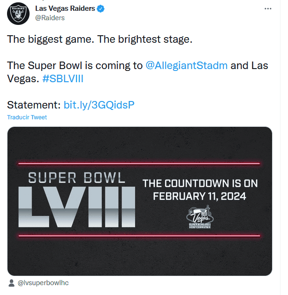Screen dimensions: 288x295
Task: Follow the #SBLVIII hashtag
Action: click(x=62, y=78)
